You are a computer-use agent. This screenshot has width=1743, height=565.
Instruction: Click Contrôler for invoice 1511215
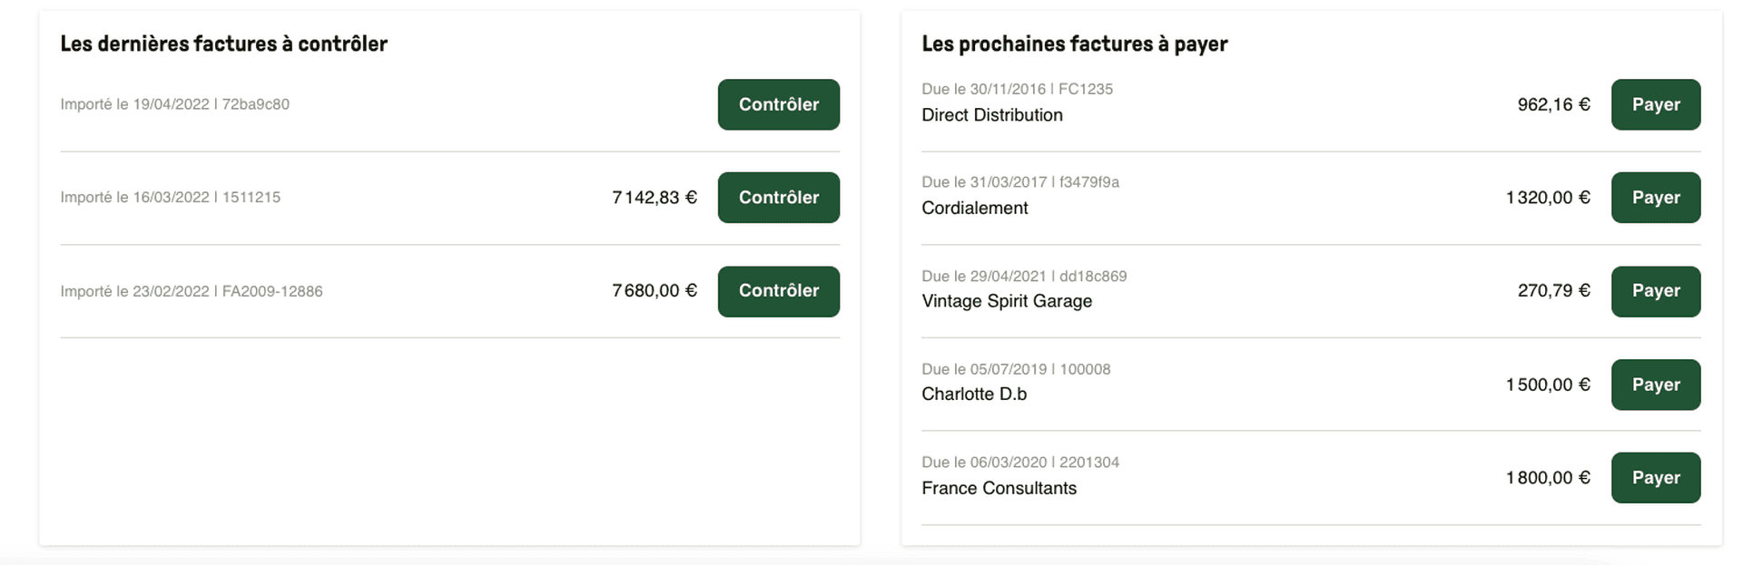[778, 197]
